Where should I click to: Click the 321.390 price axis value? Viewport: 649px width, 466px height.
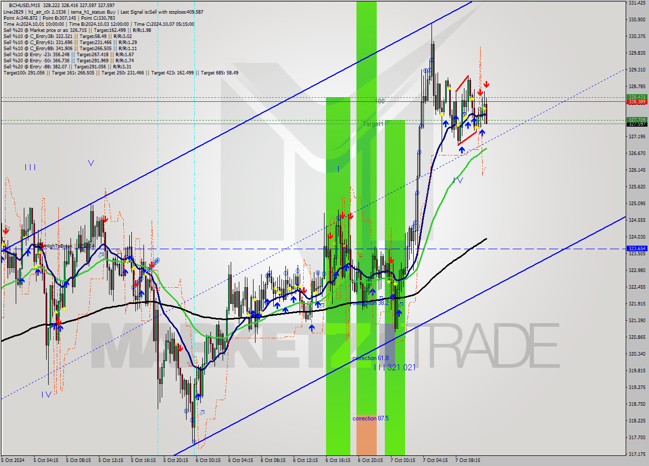(x=637, y=321)
